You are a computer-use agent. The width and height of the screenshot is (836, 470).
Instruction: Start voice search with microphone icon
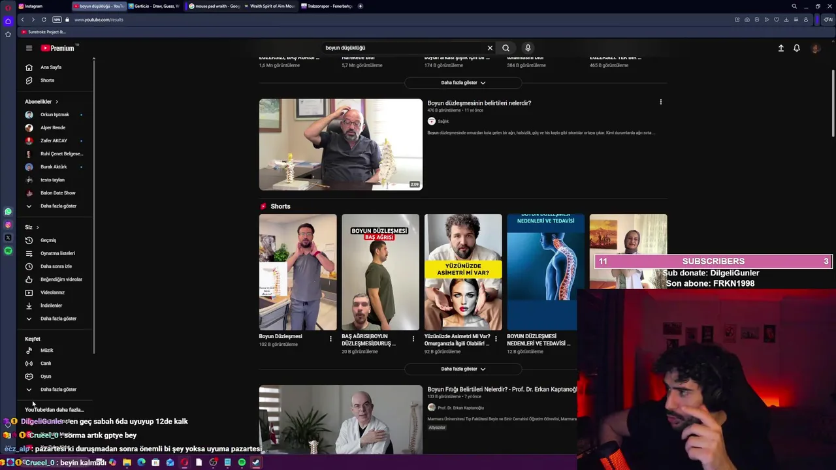pos(528,48)
